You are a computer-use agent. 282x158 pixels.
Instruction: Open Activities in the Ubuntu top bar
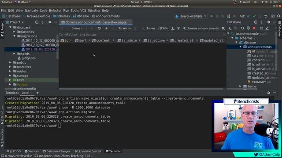coord(7,2)
